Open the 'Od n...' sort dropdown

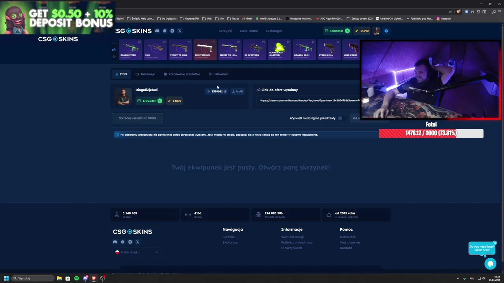[355, 118]
